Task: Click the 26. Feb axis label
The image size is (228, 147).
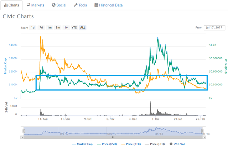Action: point(200,119)
